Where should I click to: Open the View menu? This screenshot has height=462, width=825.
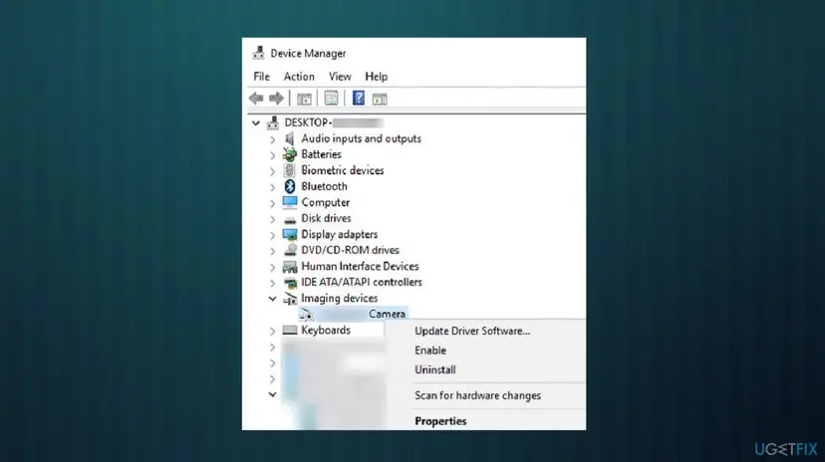click(340, 77)
